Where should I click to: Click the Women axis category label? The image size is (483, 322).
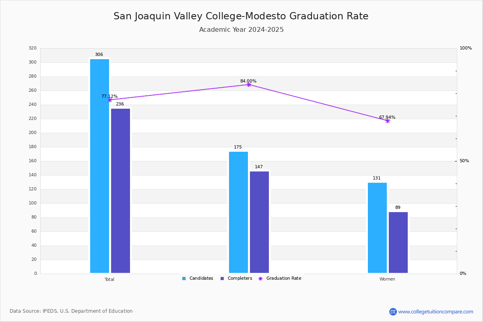click(387, 279)
